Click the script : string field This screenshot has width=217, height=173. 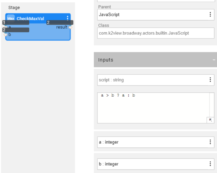[x=151, y=80]
